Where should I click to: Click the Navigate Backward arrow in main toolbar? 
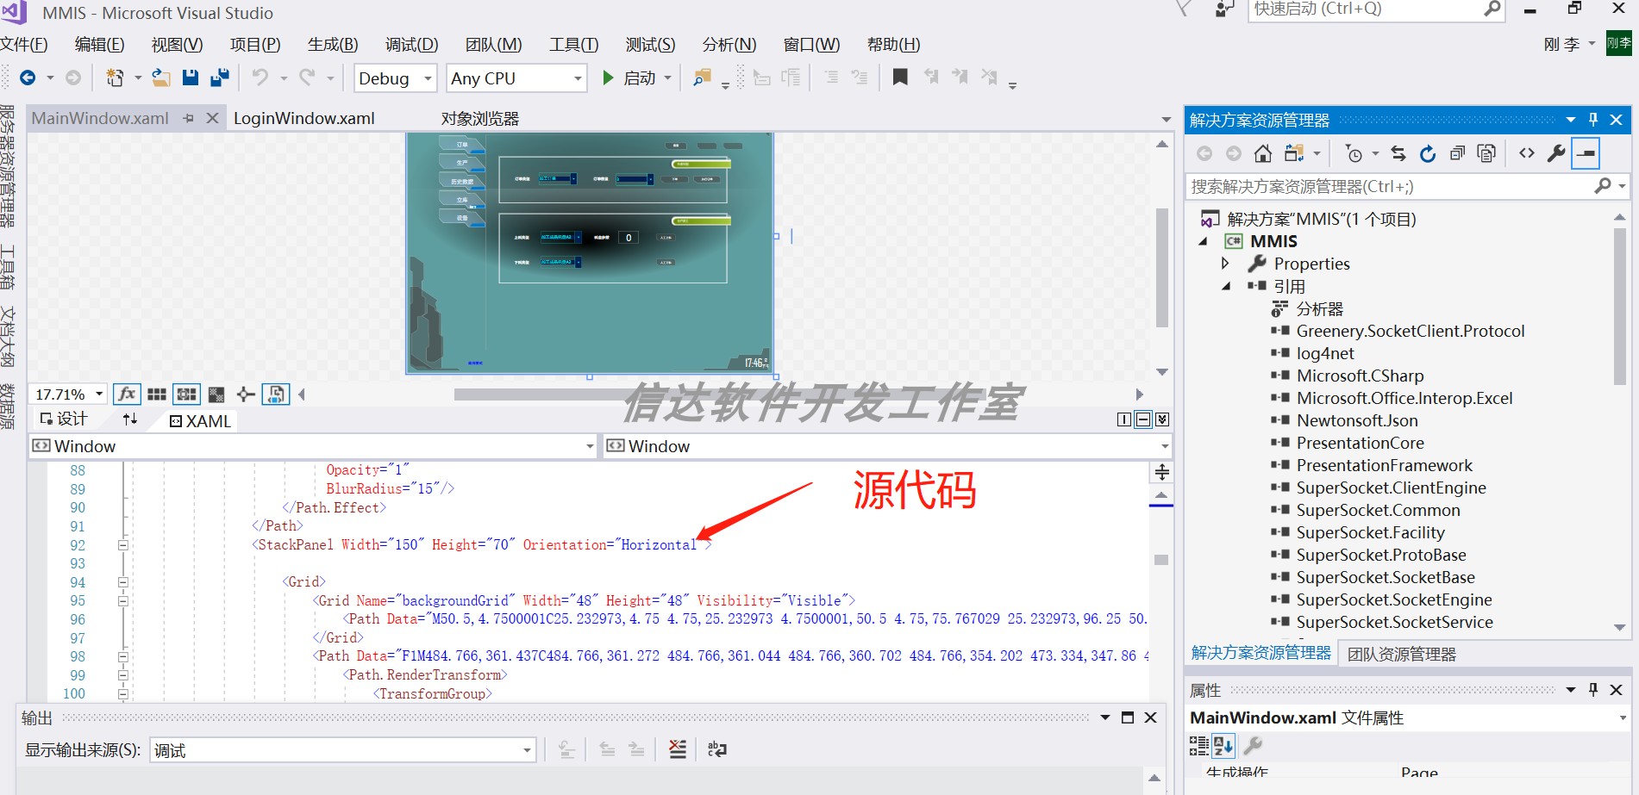click(28, 78)
